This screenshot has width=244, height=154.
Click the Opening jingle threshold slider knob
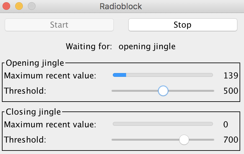[x=163, y=91]
